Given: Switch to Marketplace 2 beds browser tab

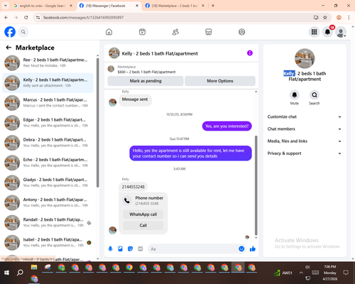Looking at the screenshot, I should click(x=175, y=6).
